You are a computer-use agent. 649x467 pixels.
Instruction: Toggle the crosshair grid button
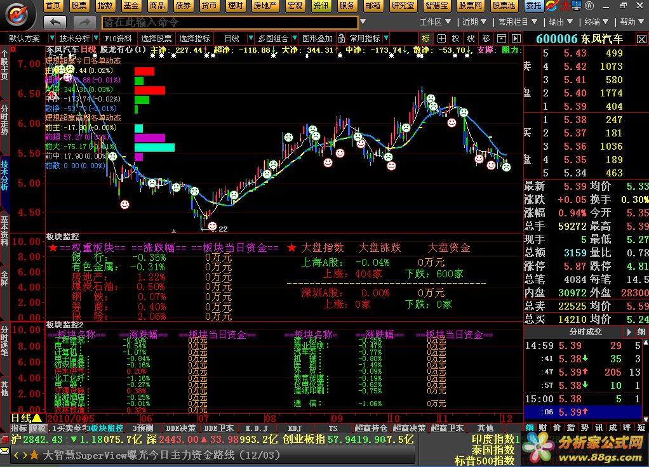coord(441,39)
